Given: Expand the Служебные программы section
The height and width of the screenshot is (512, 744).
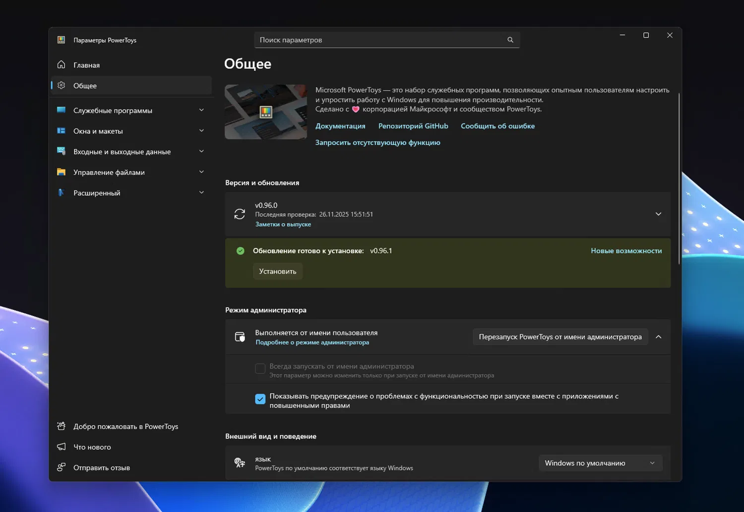Looking at the screenshot, I should pos(201,110).
